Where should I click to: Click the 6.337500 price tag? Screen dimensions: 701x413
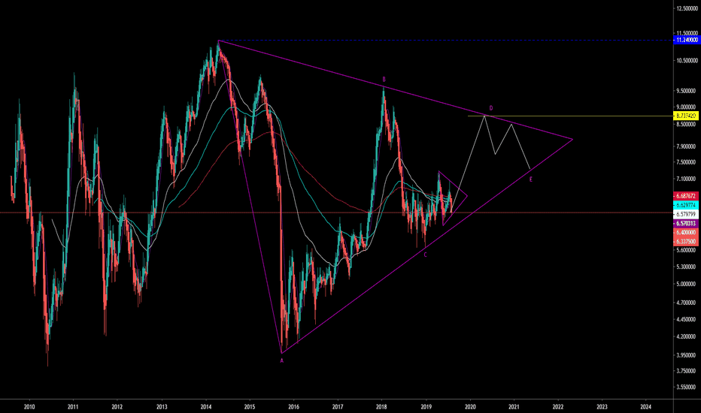pyautogui.click(x=686, y=241)
